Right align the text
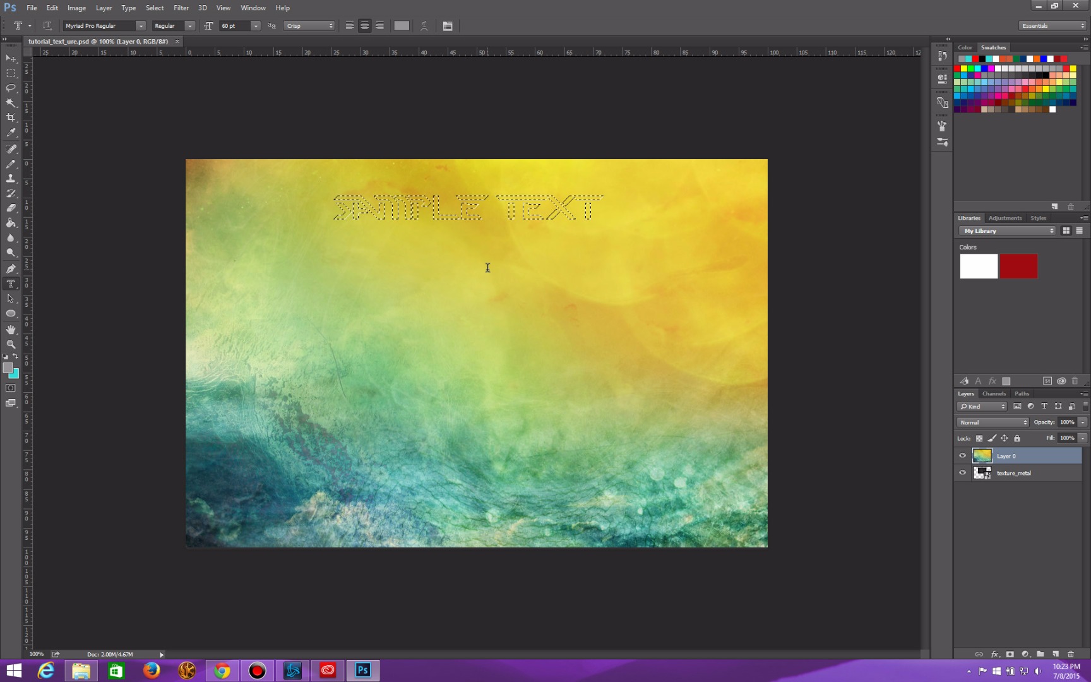1091x682 pixels. coord(379,26)
